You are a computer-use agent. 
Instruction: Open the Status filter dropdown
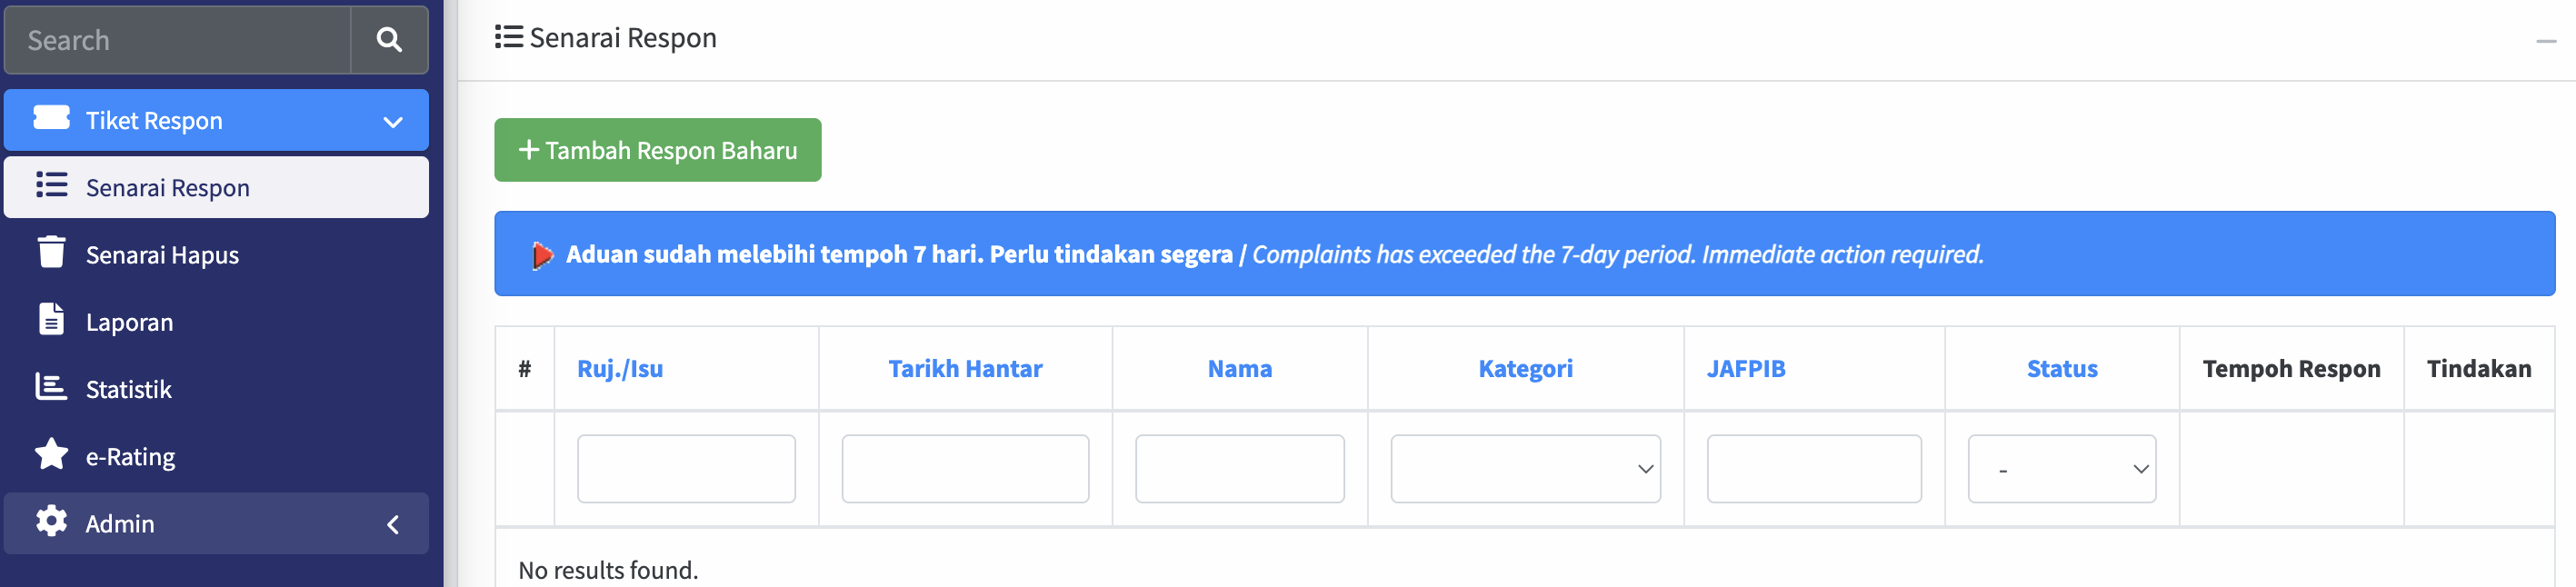(x=2061, y=469)
